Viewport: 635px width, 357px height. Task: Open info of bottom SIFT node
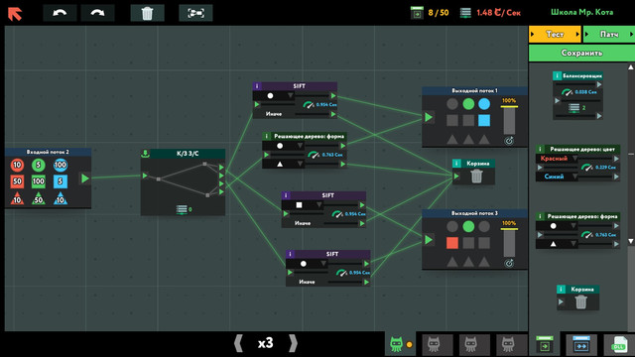290,254
